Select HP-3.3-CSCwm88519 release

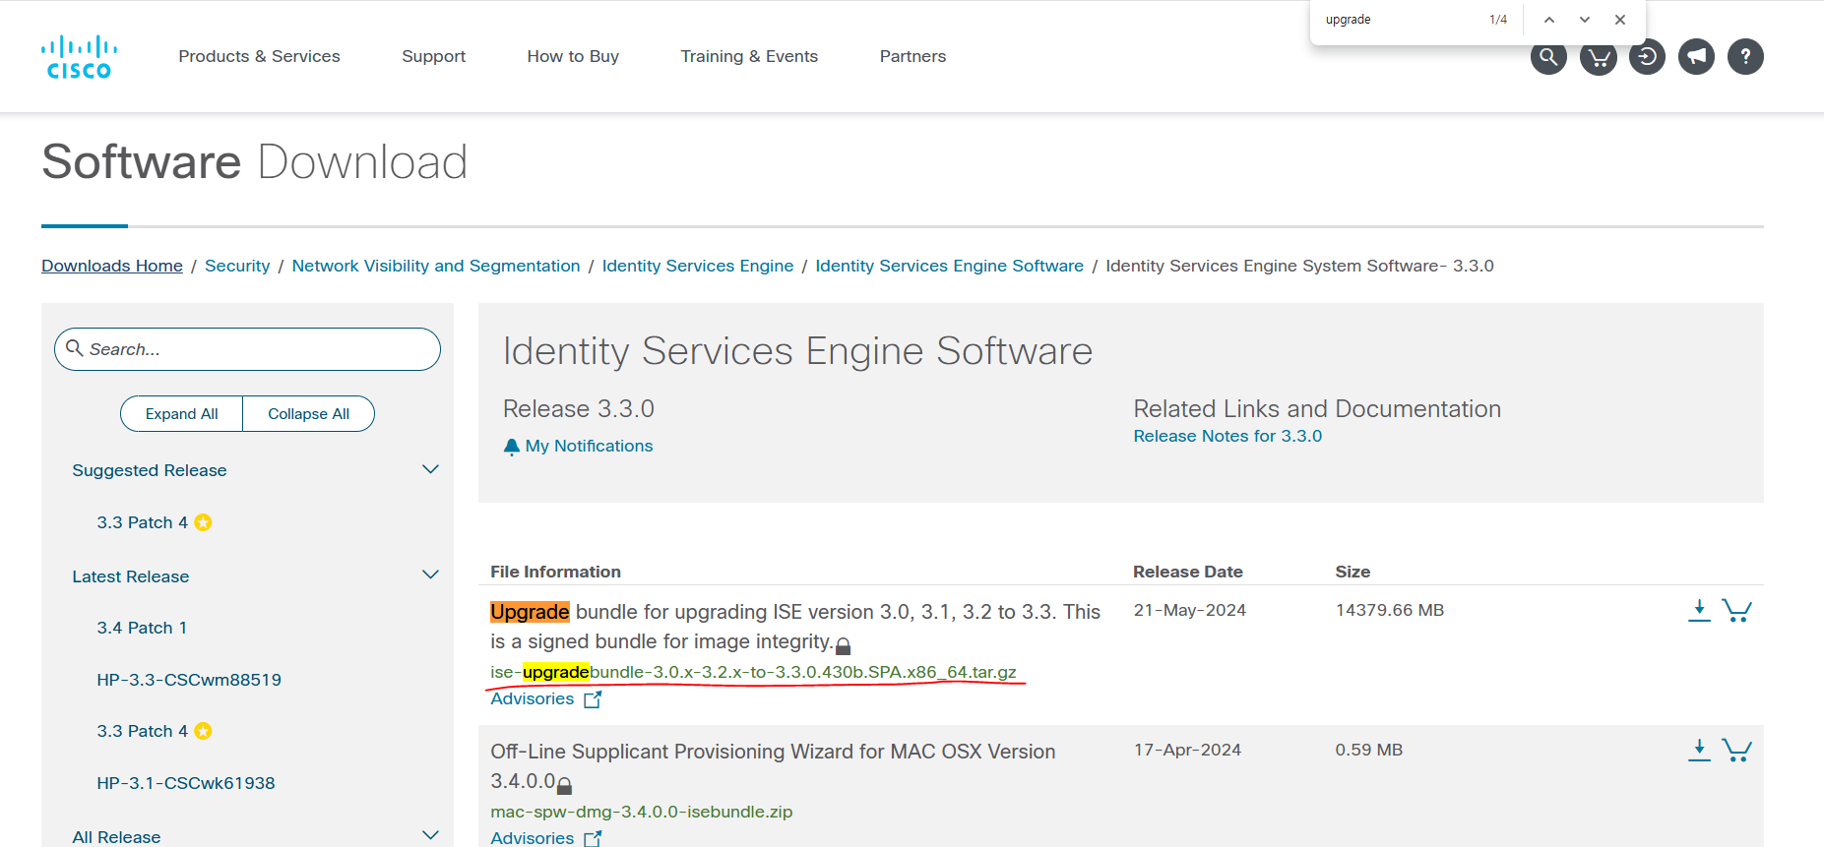[189, 680]
